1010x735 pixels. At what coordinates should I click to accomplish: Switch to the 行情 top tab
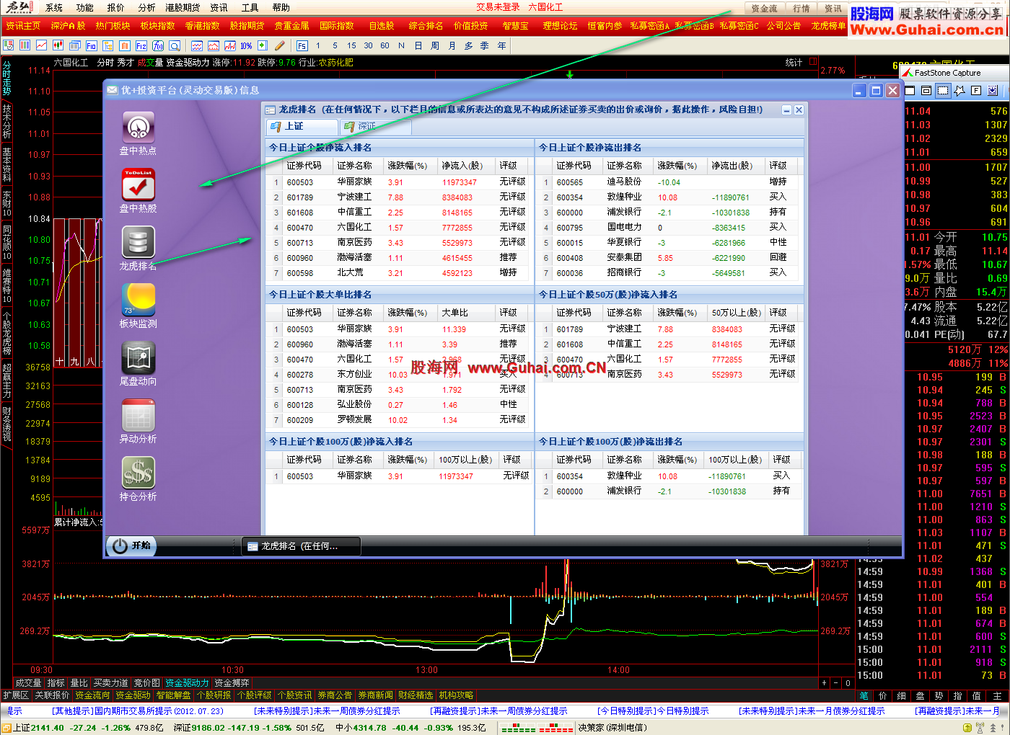tap(802, 9)
